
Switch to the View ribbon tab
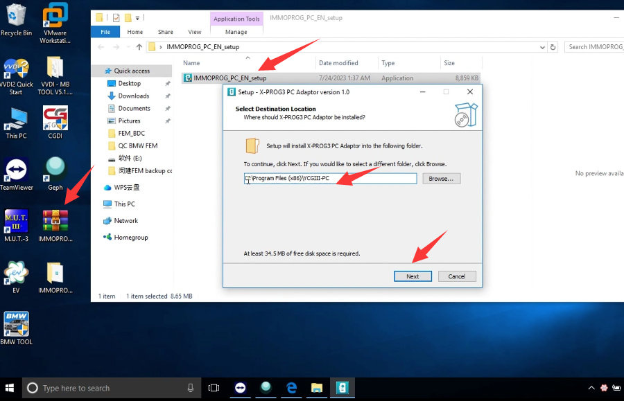pyautogui.click(x=194, y=31)
